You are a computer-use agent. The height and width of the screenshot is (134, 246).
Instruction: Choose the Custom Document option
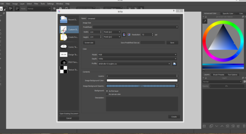click(x=69, y=30)
